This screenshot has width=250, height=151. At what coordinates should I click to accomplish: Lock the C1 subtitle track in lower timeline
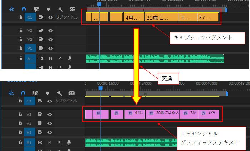(x=20, y=101)
